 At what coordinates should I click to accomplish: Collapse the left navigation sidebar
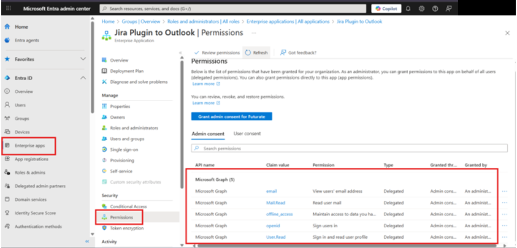(x=86, y=241)
